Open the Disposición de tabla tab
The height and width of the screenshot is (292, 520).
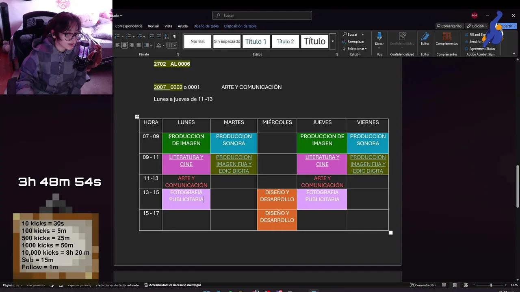pyautogui.click(x=240, y=26)
